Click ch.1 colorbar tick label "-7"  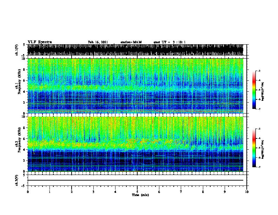coord(259,109)
